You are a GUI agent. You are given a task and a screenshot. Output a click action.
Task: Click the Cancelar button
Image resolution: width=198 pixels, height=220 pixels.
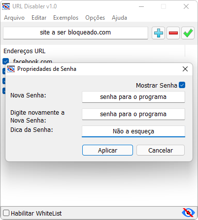click(x=161, y=150)
